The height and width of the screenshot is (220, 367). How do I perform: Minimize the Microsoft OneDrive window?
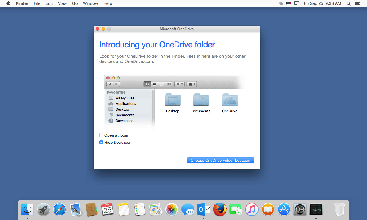[x=103, y=29]
